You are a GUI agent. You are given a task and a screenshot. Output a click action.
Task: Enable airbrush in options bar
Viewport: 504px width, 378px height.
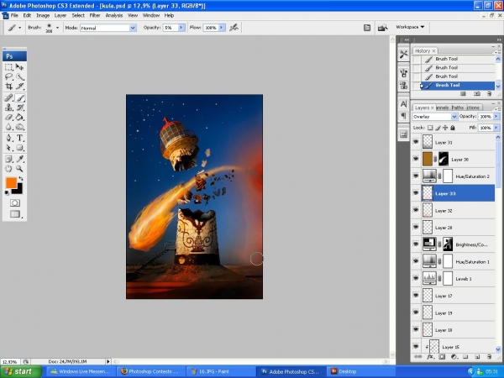234,28
